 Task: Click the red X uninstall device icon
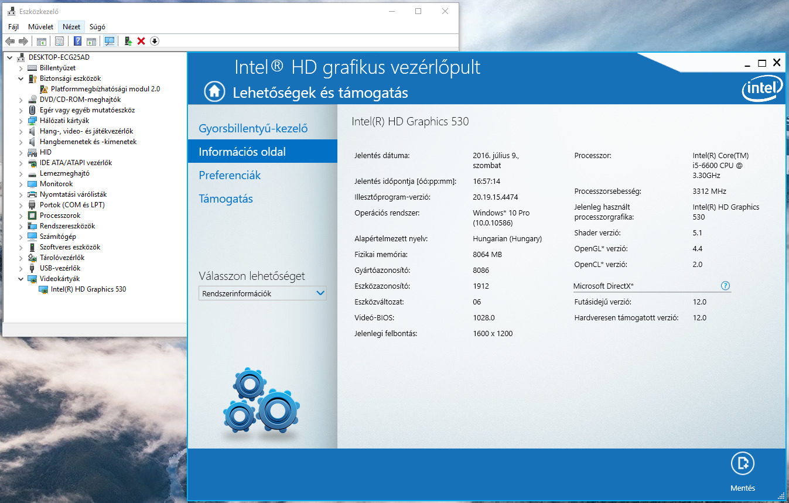point(141,41)
